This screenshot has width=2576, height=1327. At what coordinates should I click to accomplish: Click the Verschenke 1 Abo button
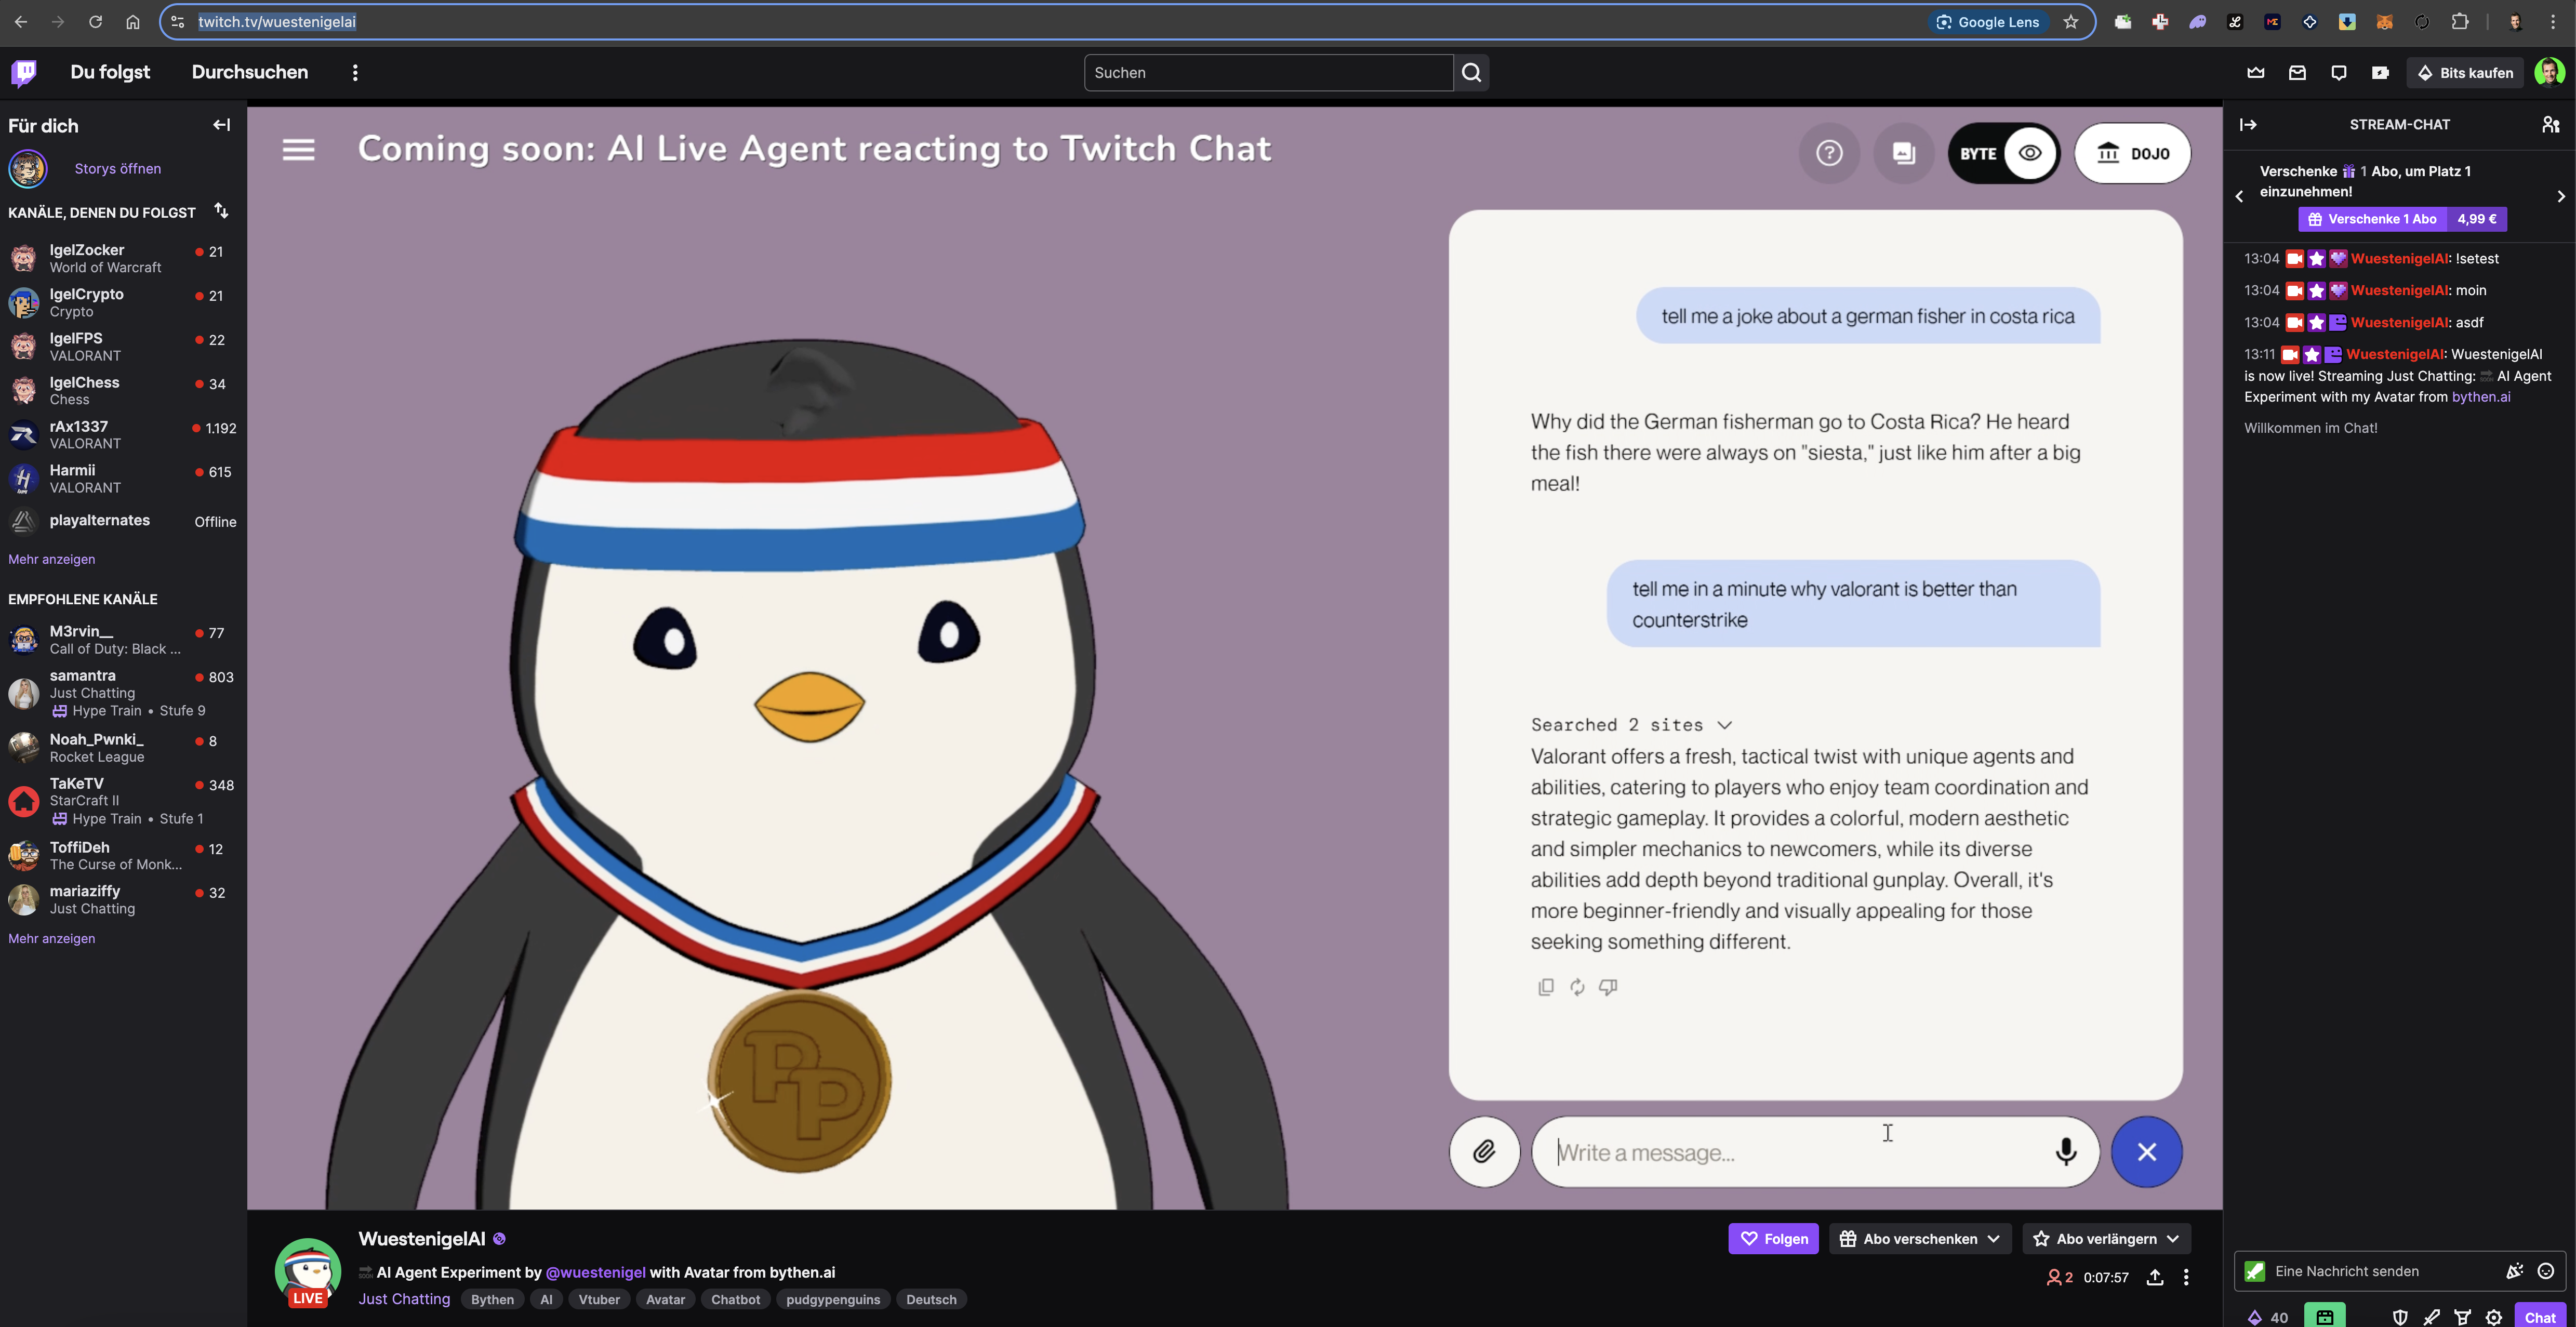click(x=2372, y=219)
